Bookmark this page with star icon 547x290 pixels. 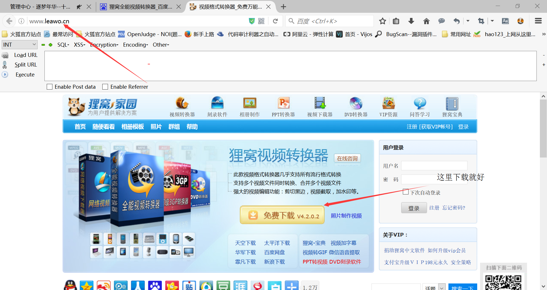pyautogui.click(x=383, y=21)
